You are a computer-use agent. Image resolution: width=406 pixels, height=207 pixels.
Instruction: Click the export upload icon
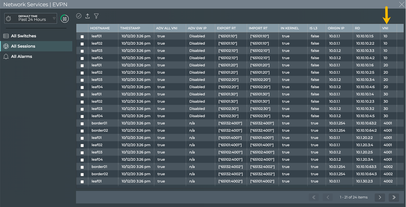(88, 16)
